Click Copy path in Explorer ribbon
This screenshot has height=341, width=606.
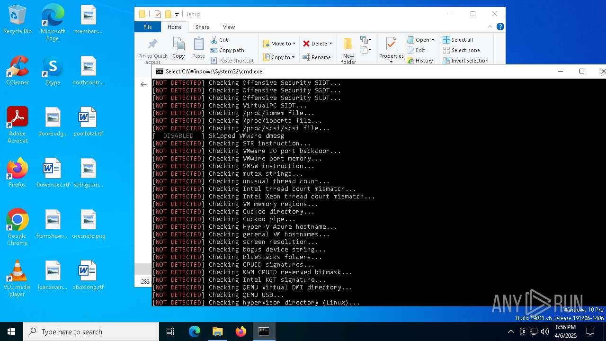pos(227,50)
